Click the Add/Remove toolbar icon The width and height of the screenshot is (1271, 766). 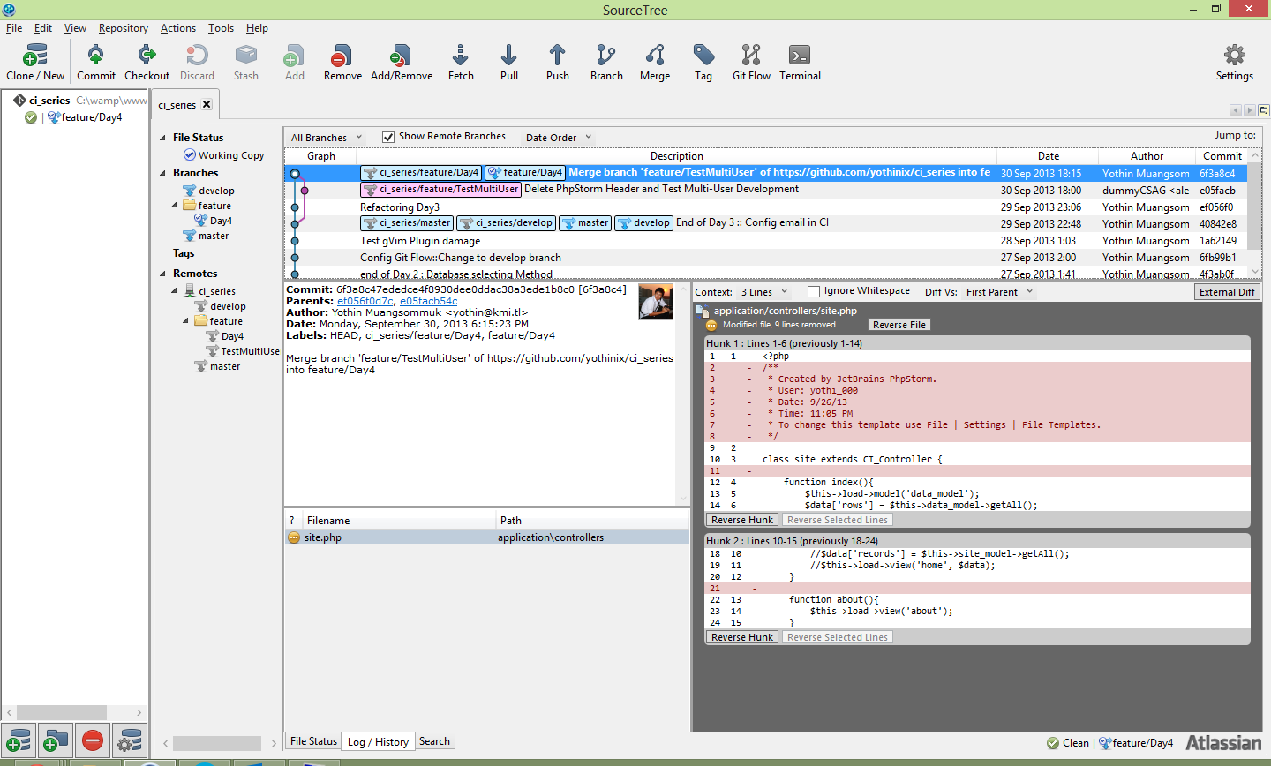tap(402, 63)
